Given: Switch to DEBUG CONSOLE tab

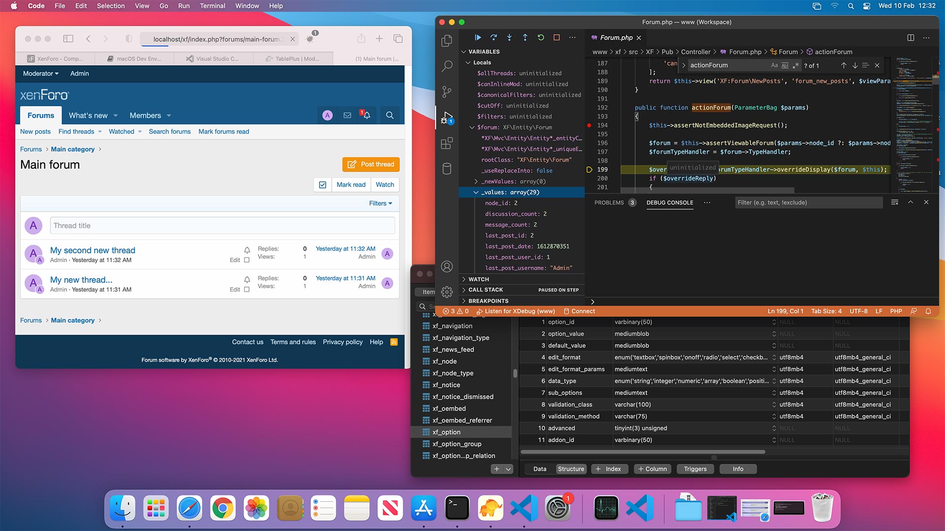Looking at the screenshot, I should pyautogui.click(x=670, y=202).
